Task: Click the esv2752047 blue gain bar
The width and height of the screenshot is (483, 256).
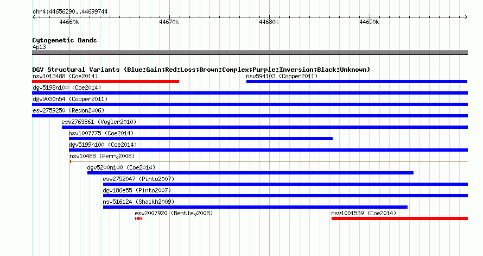Action: (x=285, y=184)
